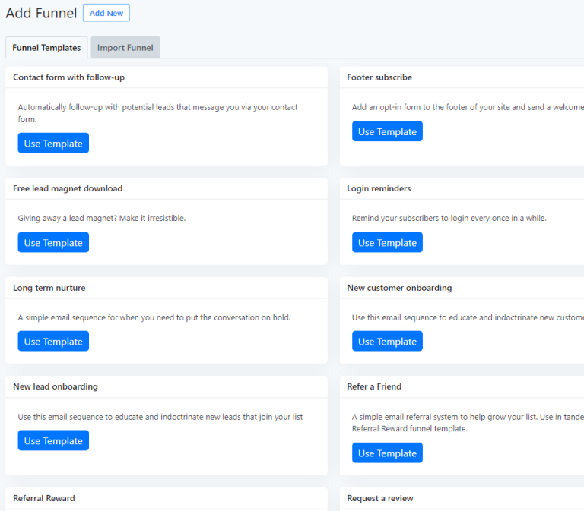Click the Add New button
This screenshot has width=584, height=511.
[106, 13]
